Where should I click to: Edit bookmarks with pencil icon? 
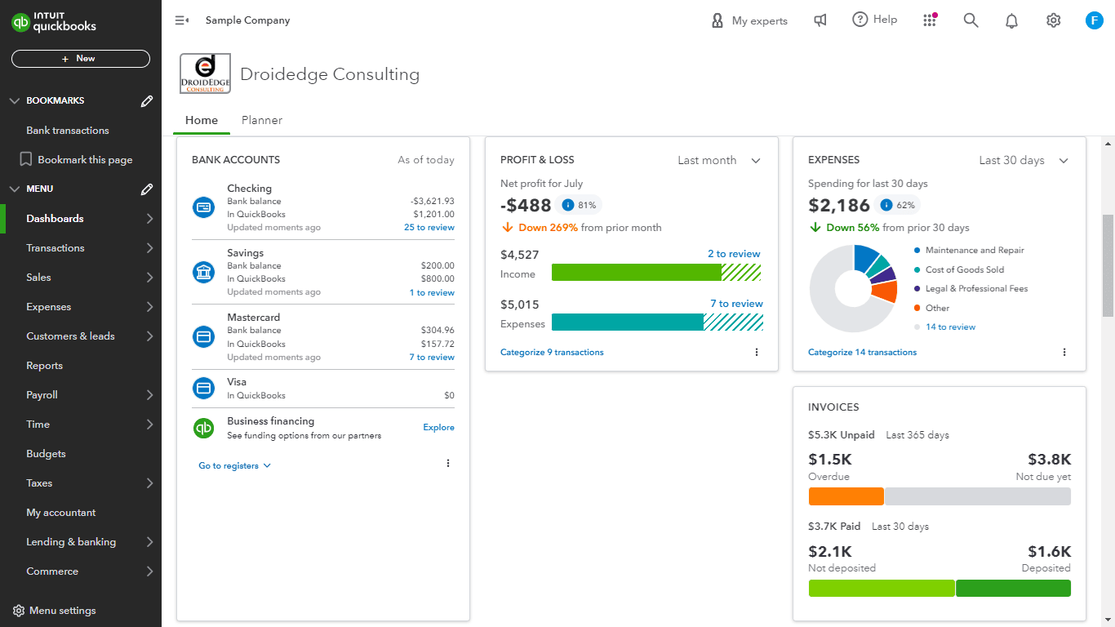pyautogui.click(x=147, y=101)
